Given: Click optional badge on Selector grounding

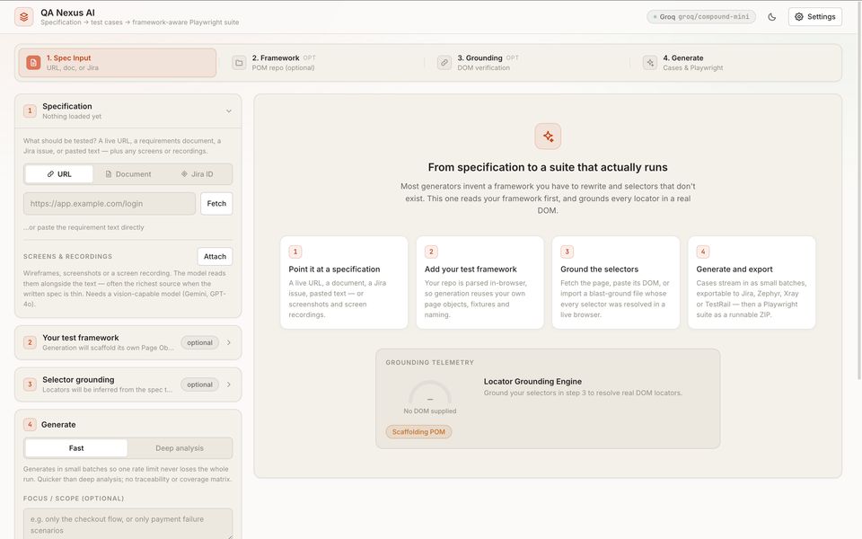Looking at the screenshot, I should click(x=199, y=384).
